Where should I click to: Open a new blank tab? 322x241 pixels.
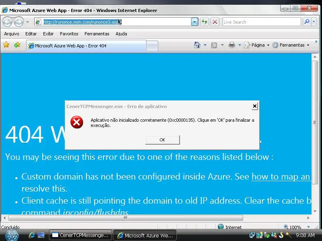pos(152,46)
